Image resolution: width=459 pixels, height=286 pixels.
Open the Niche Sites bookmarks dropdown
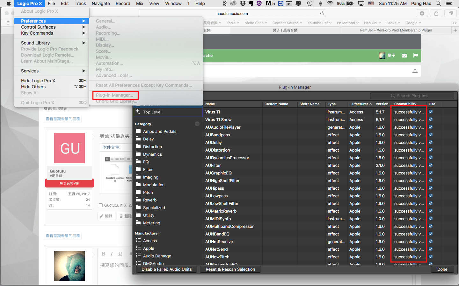click(256, 23)
